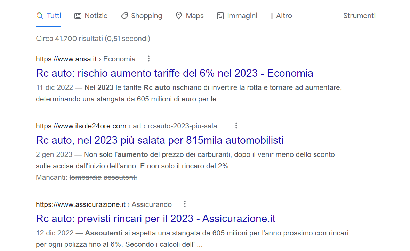Screen dimensions: 410x251
Task: Open the Maps results tab
Action: 195,16
